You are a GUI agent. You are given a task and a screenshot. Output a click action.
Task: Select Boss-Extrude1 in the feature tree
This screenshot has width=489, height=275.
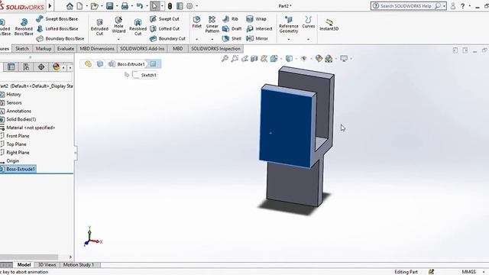pos(21,170)
